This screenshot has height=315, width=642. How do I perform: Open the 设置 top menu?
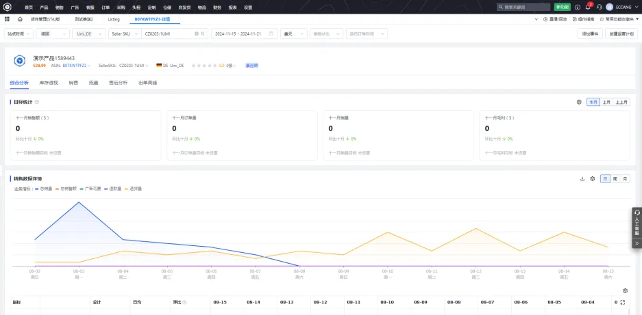click(x=248, y=8)
